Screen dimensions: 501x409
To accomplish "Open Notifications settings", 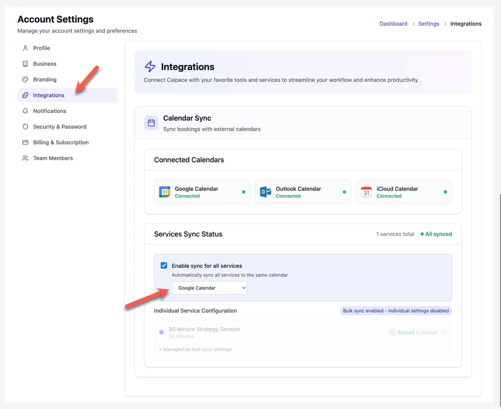I will click(68, 111).
